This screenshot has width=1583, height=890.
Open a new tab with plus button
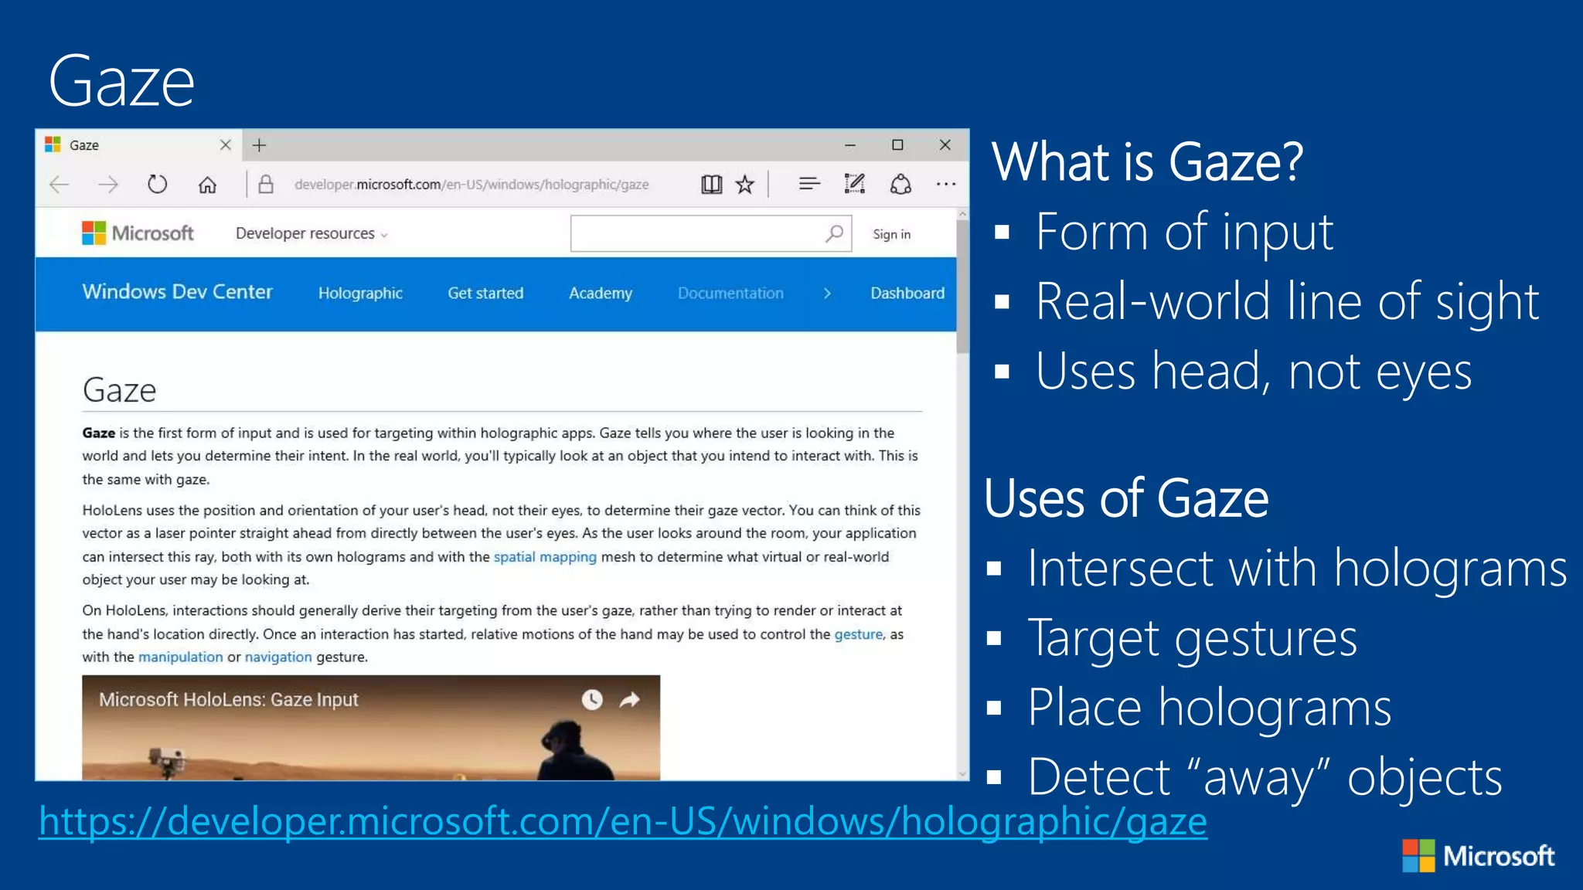coord(260,145)
